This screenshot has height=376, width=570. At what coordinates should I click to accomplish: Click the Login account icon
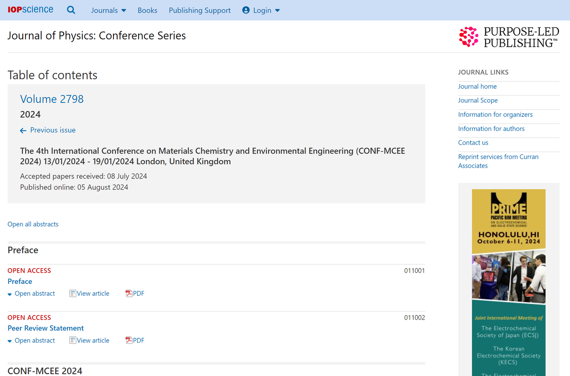[245, 10]
